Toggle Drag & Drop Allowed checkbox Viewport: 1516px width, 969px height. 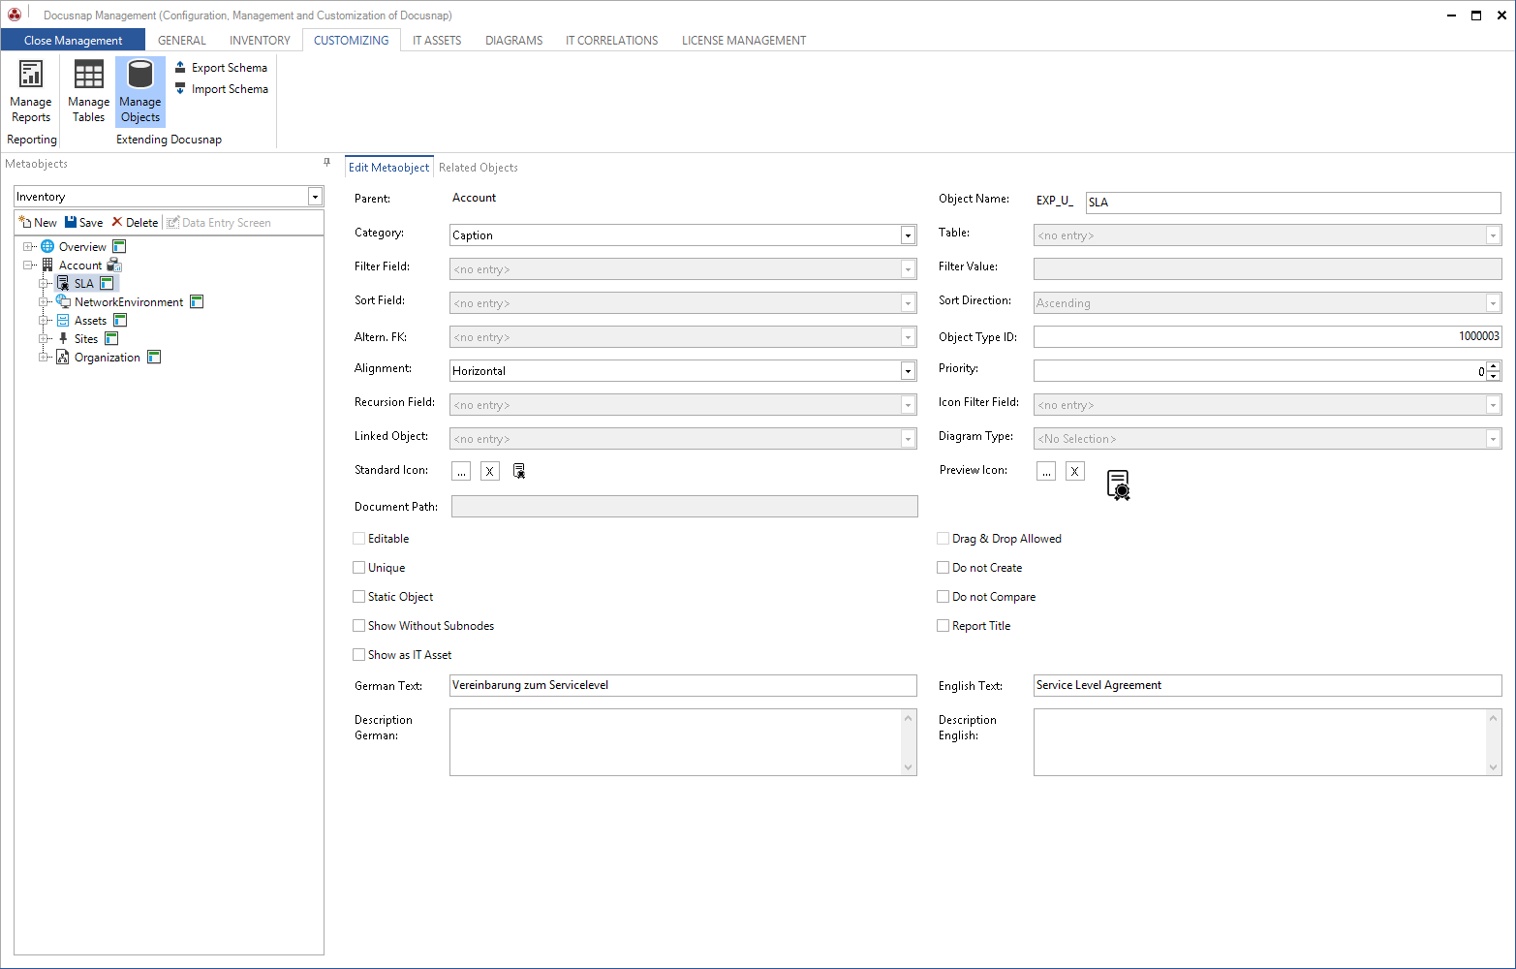[x=944, y=539]
